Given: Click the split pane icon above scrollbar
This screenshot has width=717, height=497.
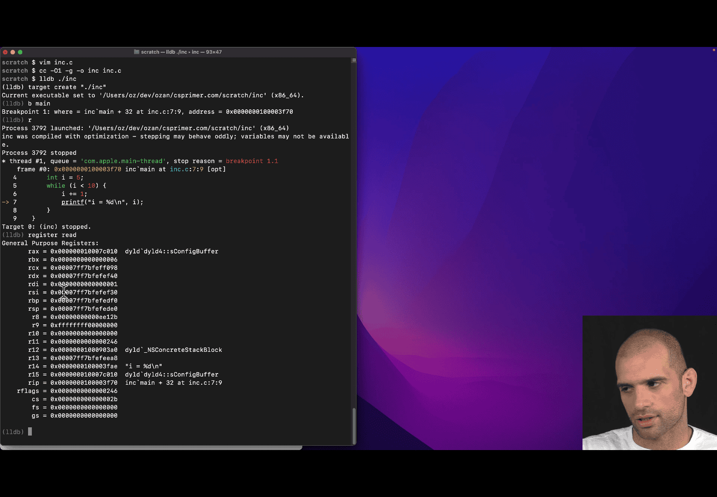Looking at the screenshot, I should pos(354,60).
